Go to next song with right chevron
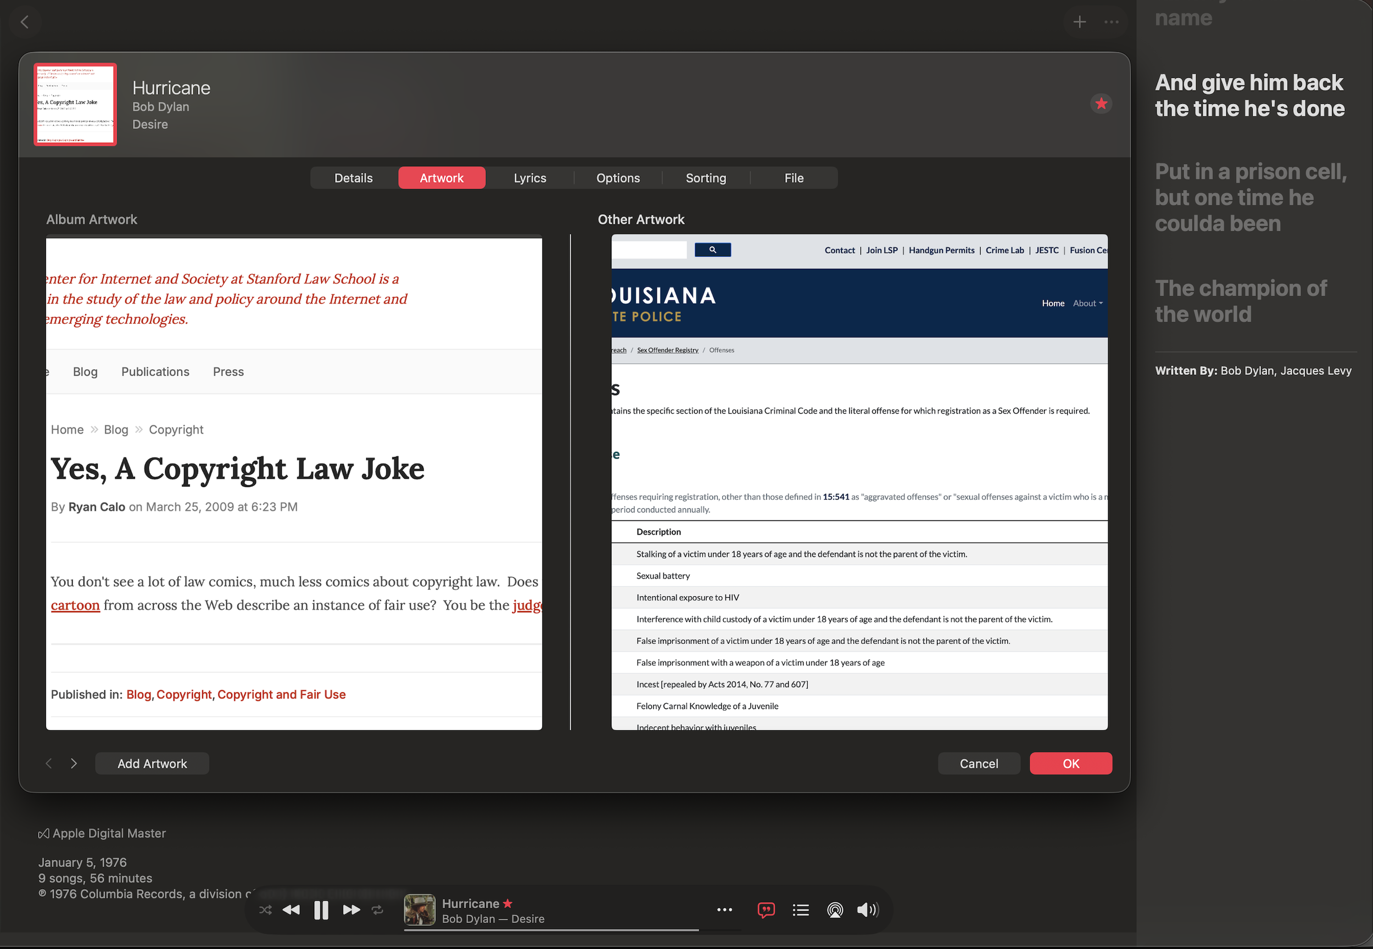1373x949 pixels. (x=74, y=763)
